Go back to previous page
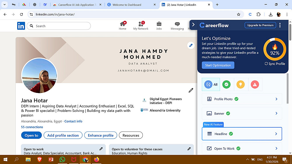This screenshot has width=292, height=164. coord(5,14)
